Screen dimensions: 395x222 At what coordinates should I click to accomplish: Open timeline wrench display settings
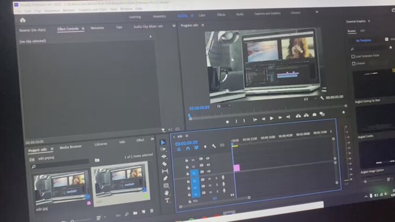(214, 146)
